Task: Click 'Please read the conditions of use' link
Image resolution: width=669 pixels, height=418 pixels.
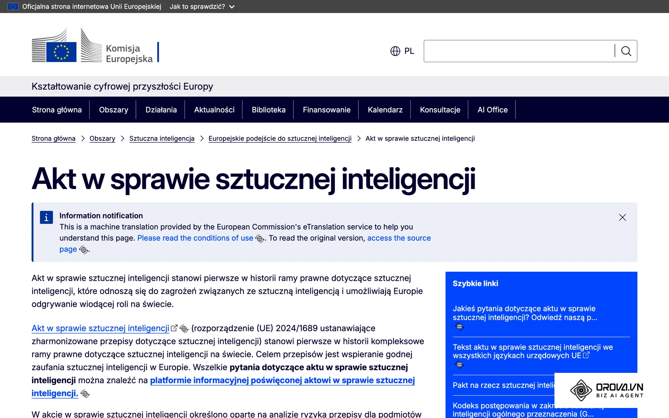Action: (195, 238)
